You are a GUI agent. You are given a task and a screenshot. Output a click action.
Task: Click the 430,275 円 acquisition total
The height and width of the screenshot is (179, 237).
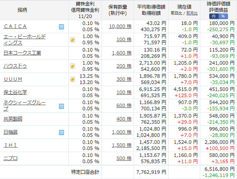click(x=153, y=30)
